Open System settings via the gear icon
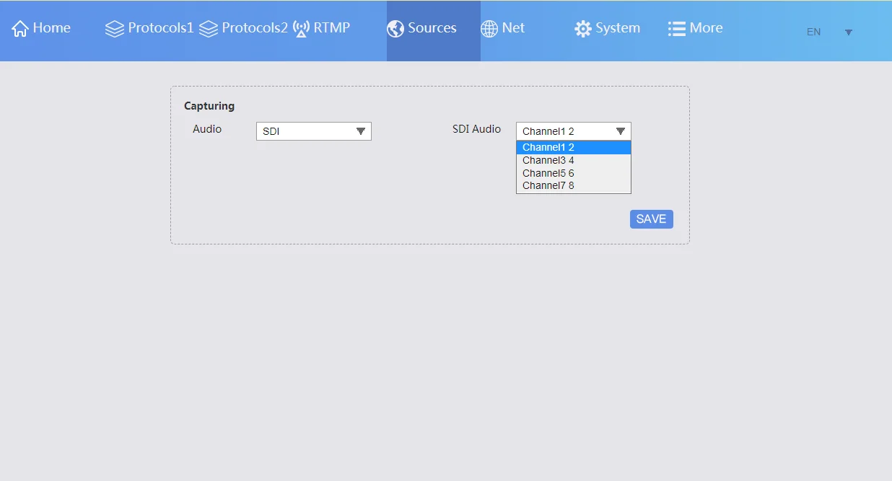 click(x=583, y=28)
